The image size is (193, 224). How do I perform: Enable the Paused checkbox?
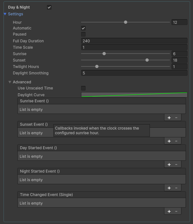coord(83,34)
